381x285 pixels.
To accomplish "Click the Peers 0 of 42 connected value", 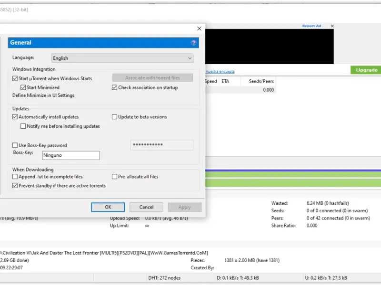I will [338, 218].
